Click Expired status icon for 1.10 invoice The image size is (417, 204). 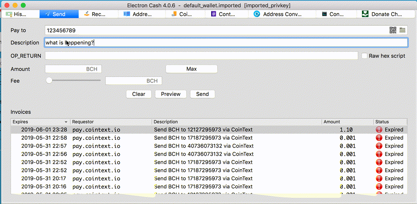379,130
